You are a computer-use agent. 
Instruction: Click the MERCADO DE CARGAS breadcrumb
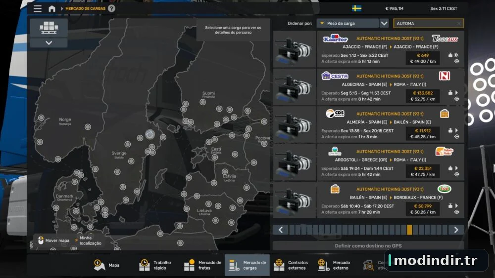tap(85, 8)
